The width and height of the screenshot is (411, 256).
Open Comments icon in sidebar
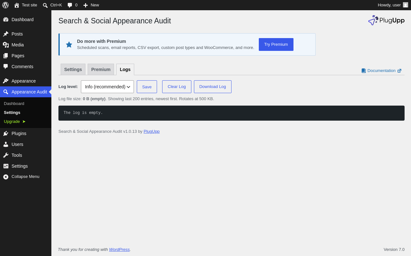[x=6, y=67]
